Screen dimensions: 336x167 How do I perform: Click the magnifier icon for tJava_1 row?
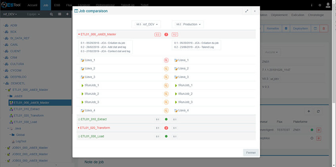tap(166, 60)
